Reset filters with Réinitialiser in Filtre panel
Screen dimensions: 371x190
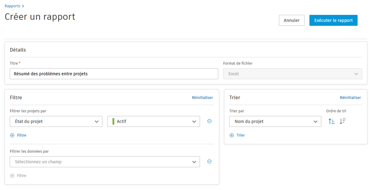point(202,98)
